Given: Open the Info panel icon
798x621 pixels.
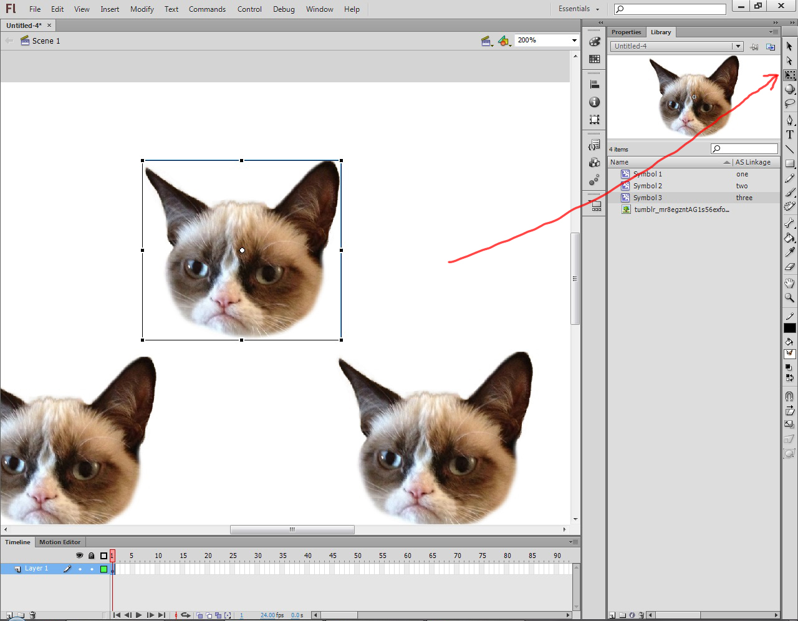Looking at the screenshot, I should [595, 102].
